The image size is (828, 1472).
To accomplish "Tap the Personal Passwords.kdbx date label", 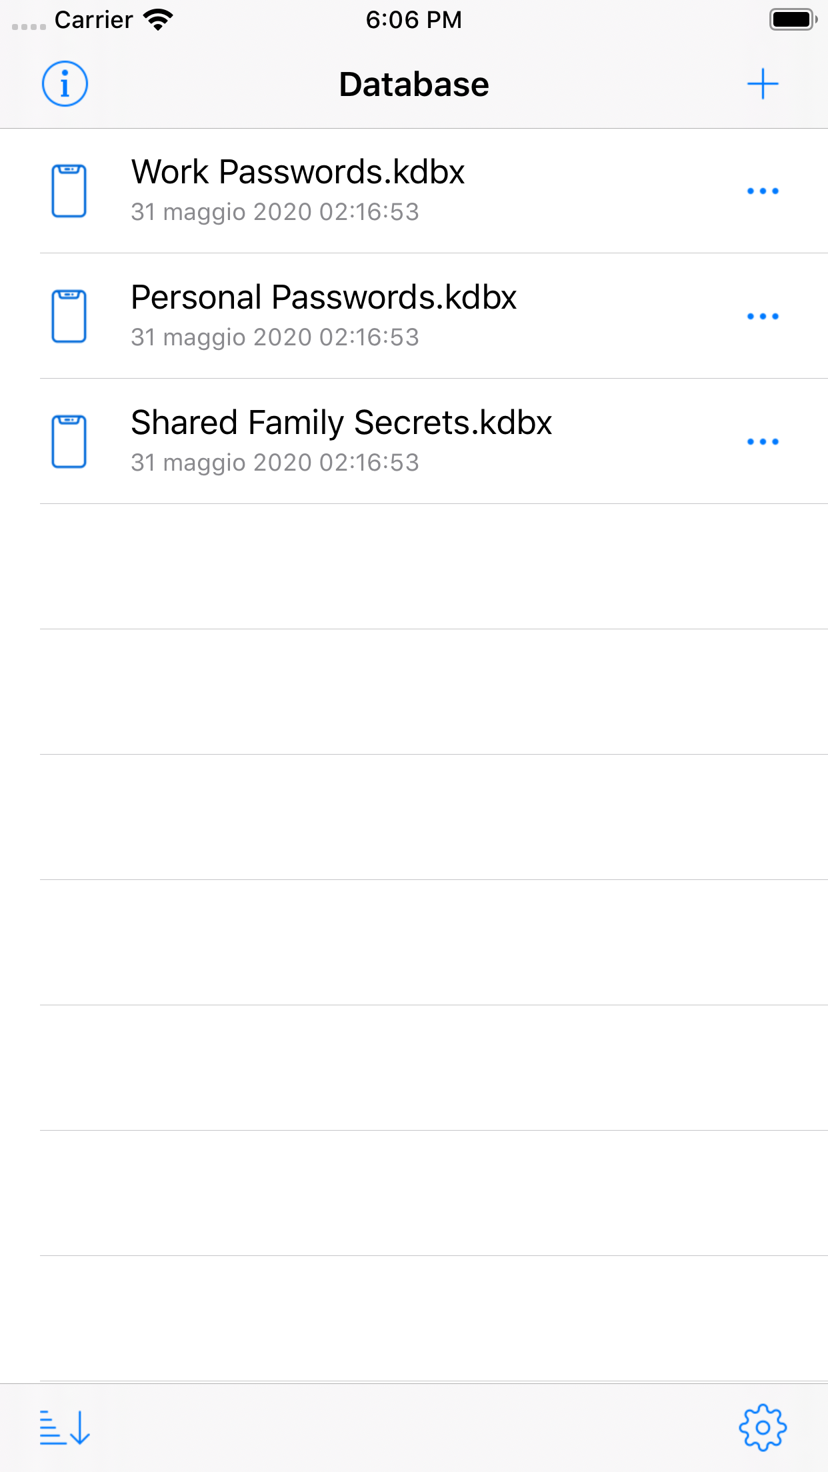I will tap(275, 337).
